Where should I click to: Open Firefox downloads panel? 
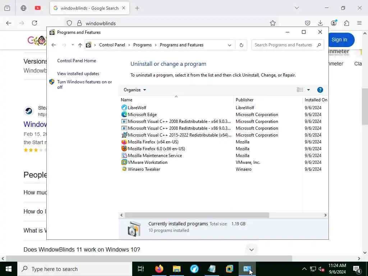(320, 23)
